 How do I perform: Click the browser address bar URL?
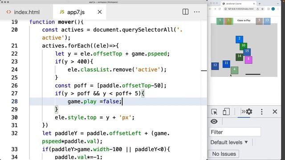[x=240, y=9]
